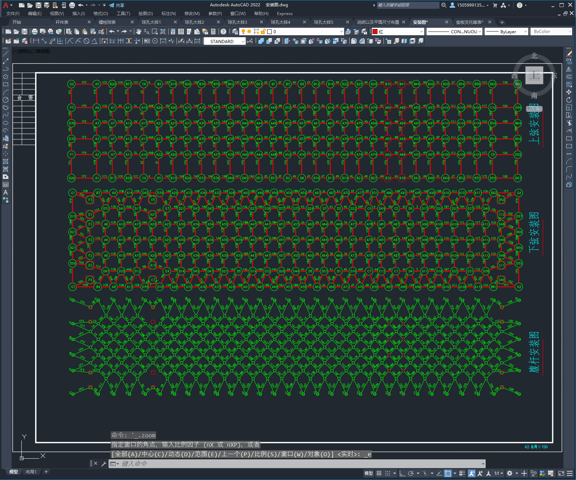This screenshot has height=480, width=576.
Task: Switch to the 杆件表 drawing tab
Action: tap(62, 22)
